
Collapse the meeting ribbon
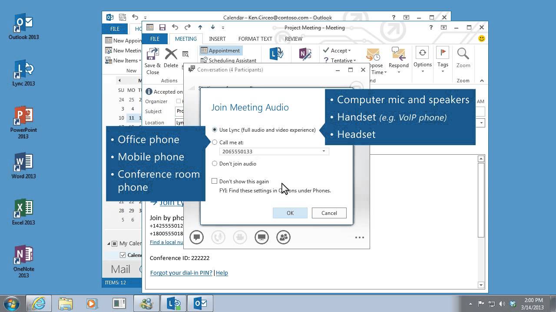tap(481, 81)
